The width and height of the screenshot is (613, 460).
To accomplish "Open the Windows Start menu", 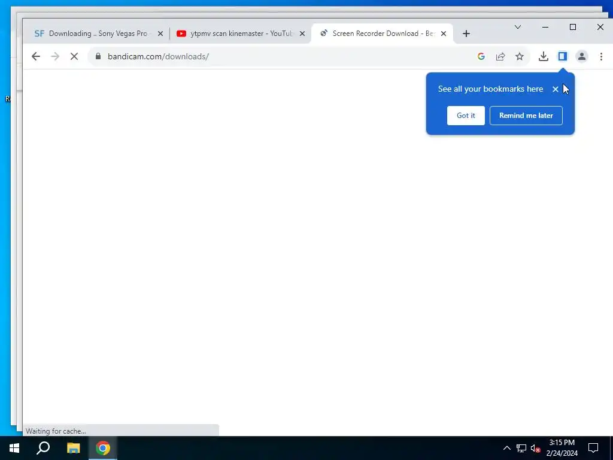I will click(x=14, y=448).
